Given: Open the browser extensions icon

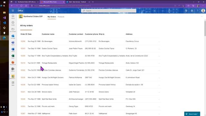Looking at the screenshot, I should pos(188,6).
